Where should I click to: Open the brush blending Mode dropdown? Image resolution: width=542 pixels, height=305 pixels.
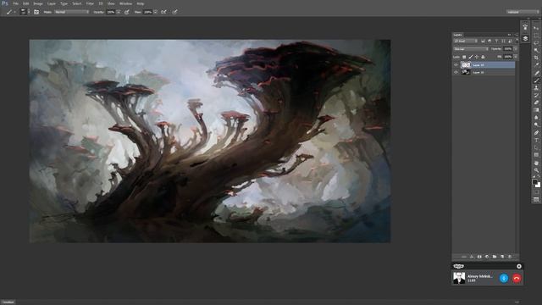(71, 12)
